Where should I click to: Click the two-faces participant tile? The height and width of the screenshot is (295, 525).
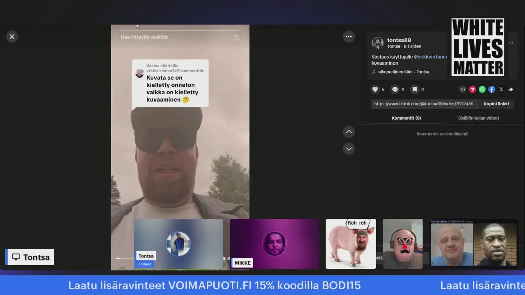(x=474, y=243)
